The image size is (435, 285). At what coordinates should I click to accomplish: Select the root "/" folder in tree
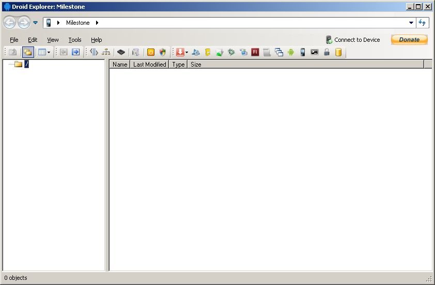point(26,64)
